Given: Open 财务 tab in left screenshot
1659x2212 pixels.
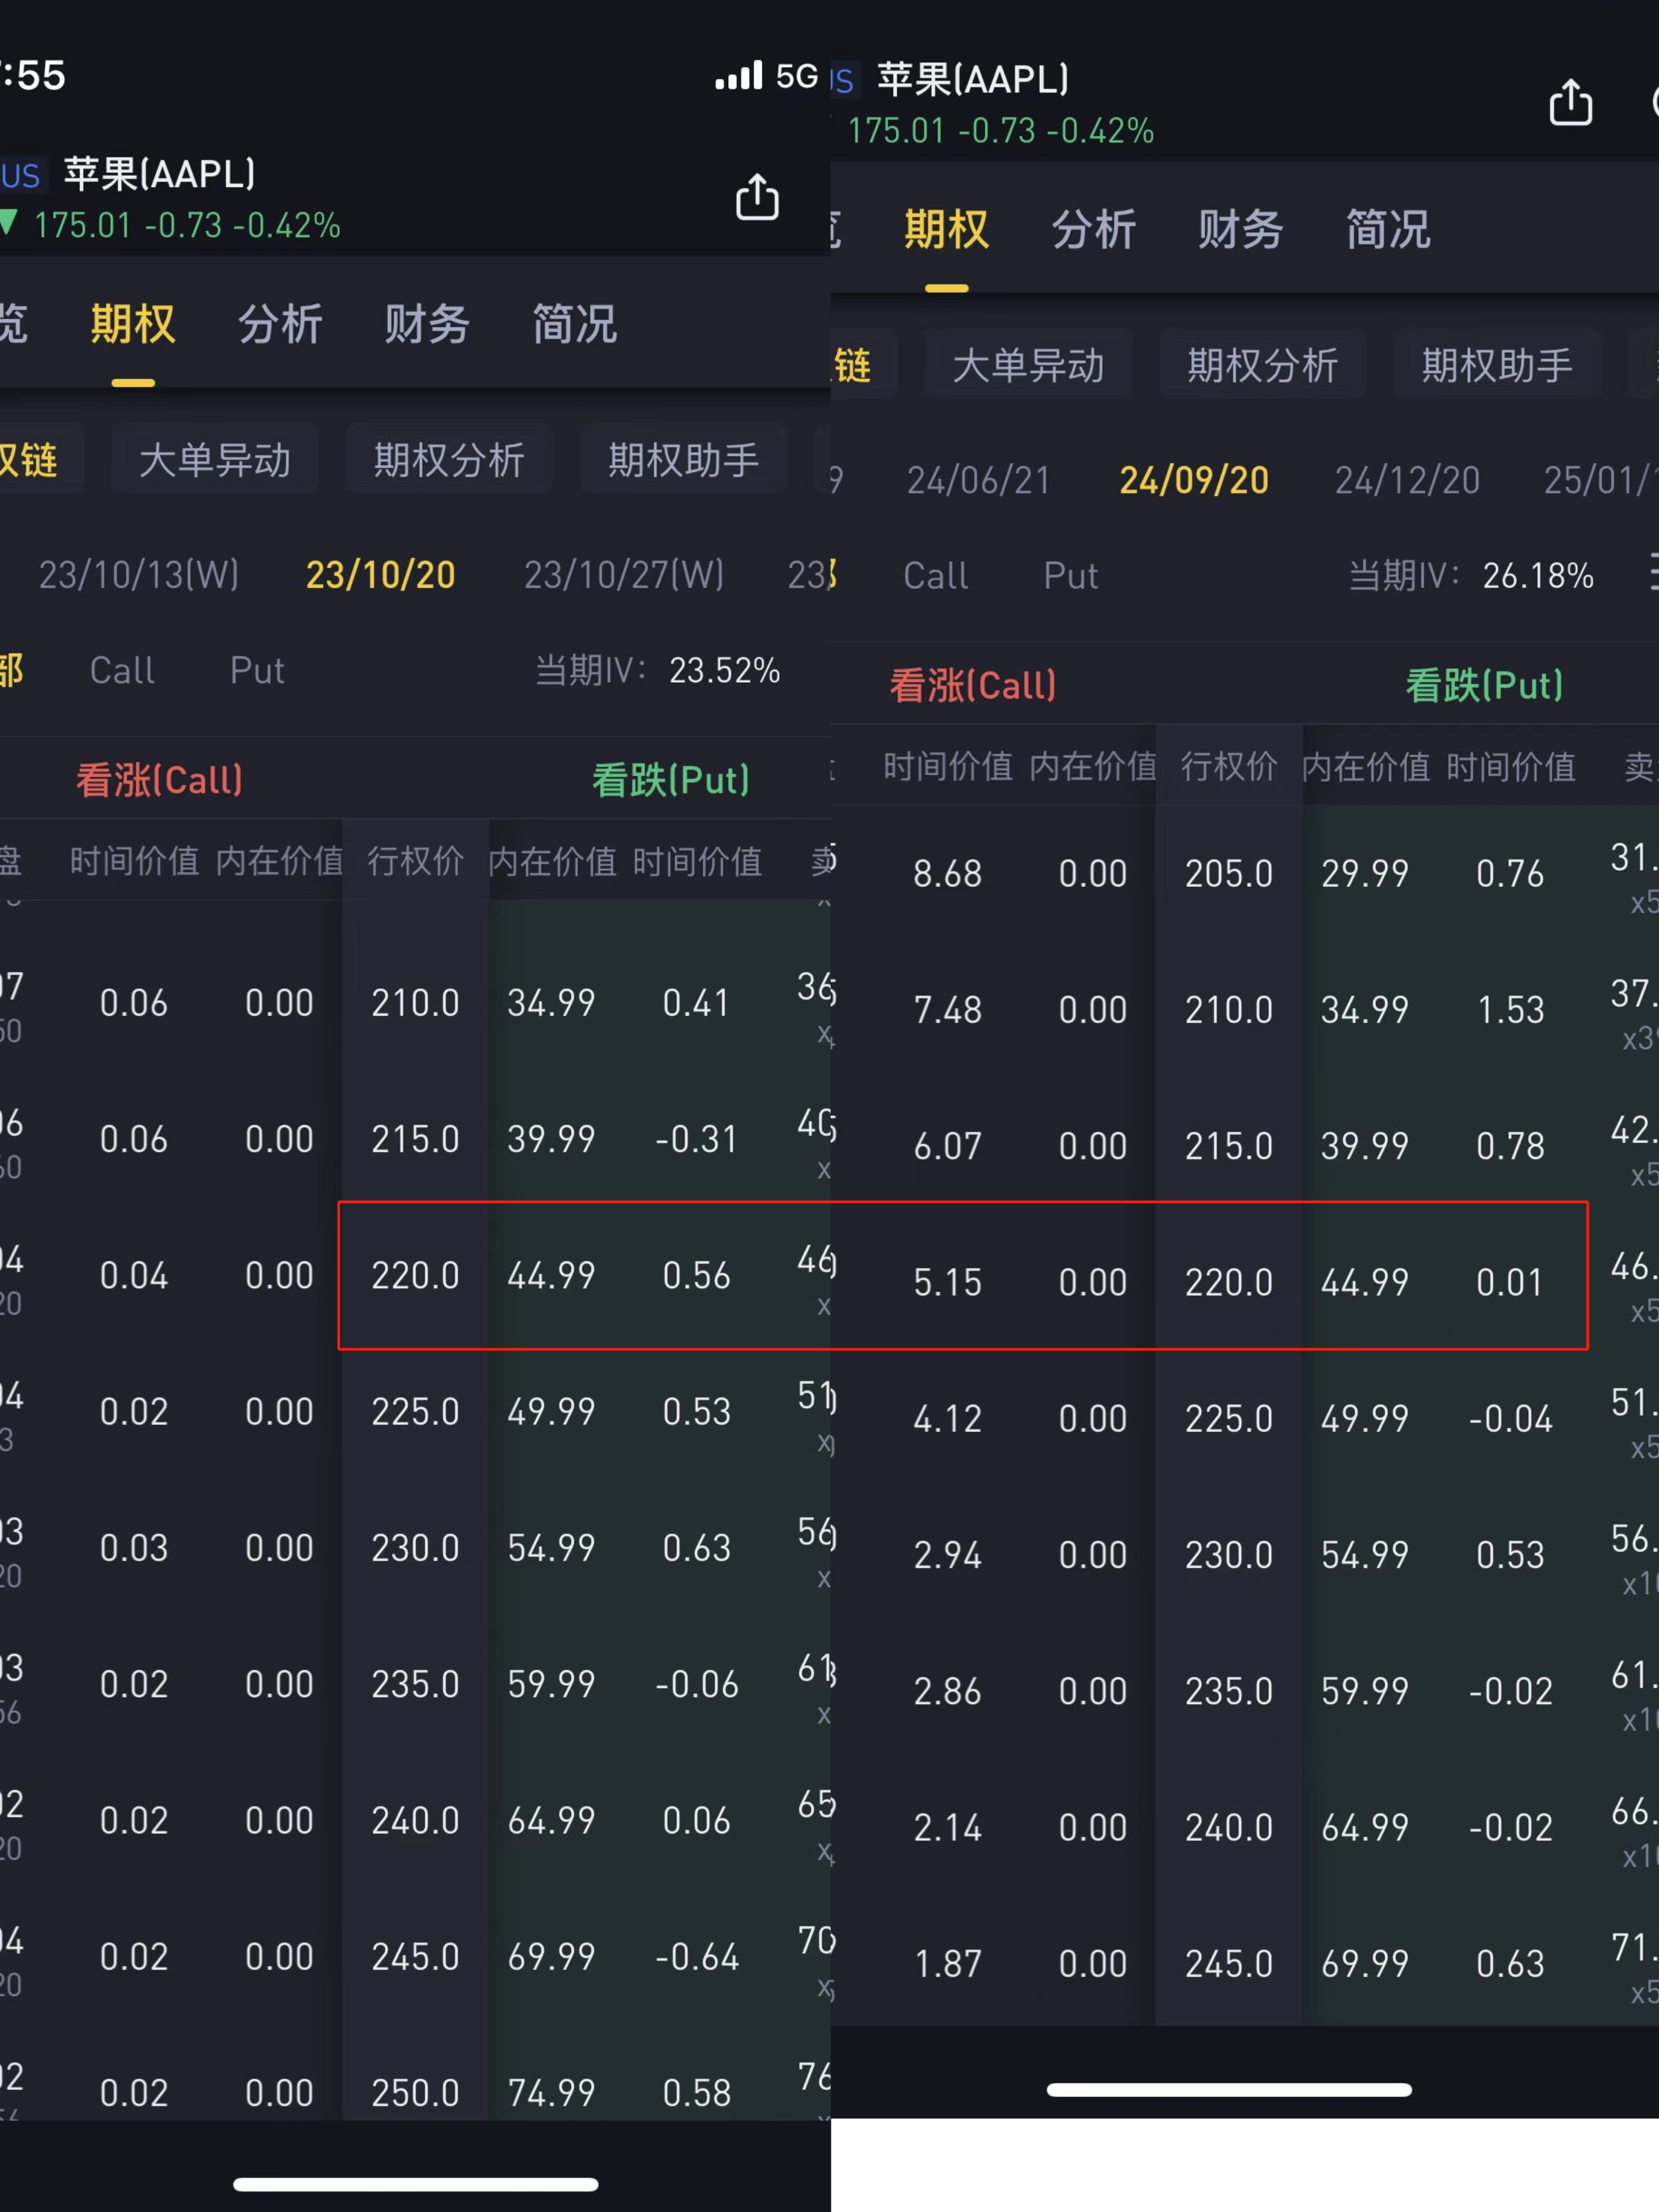Looking at the screenshot, I should (427, 324).
